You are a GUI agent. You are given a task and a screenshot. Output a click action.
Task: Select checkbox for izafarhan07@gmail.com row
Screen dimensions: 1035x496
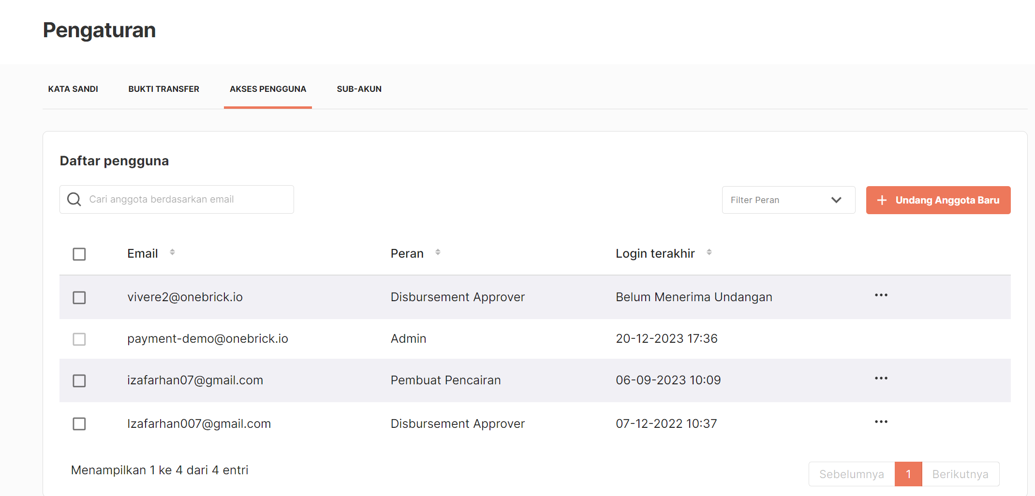(x=79, y=381)
